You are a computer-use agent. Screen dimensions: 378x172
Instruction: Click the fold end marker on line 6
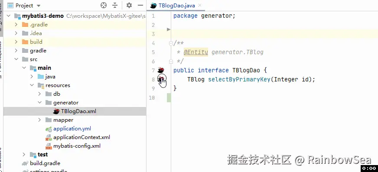pyautogui.click(x=171, y=62)
